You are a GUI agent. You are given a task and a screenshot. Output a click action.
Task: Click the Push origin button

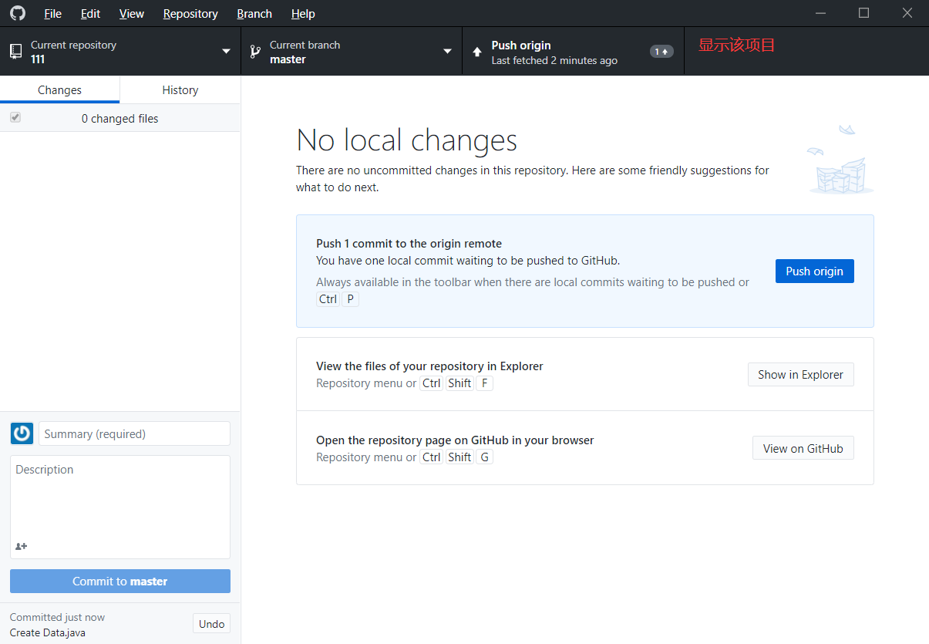814,271
